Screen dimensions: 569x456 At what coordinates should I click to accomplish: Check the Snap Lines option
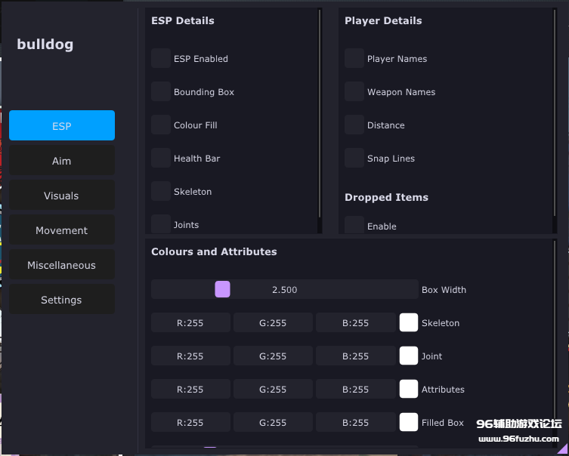pos(354,159)
